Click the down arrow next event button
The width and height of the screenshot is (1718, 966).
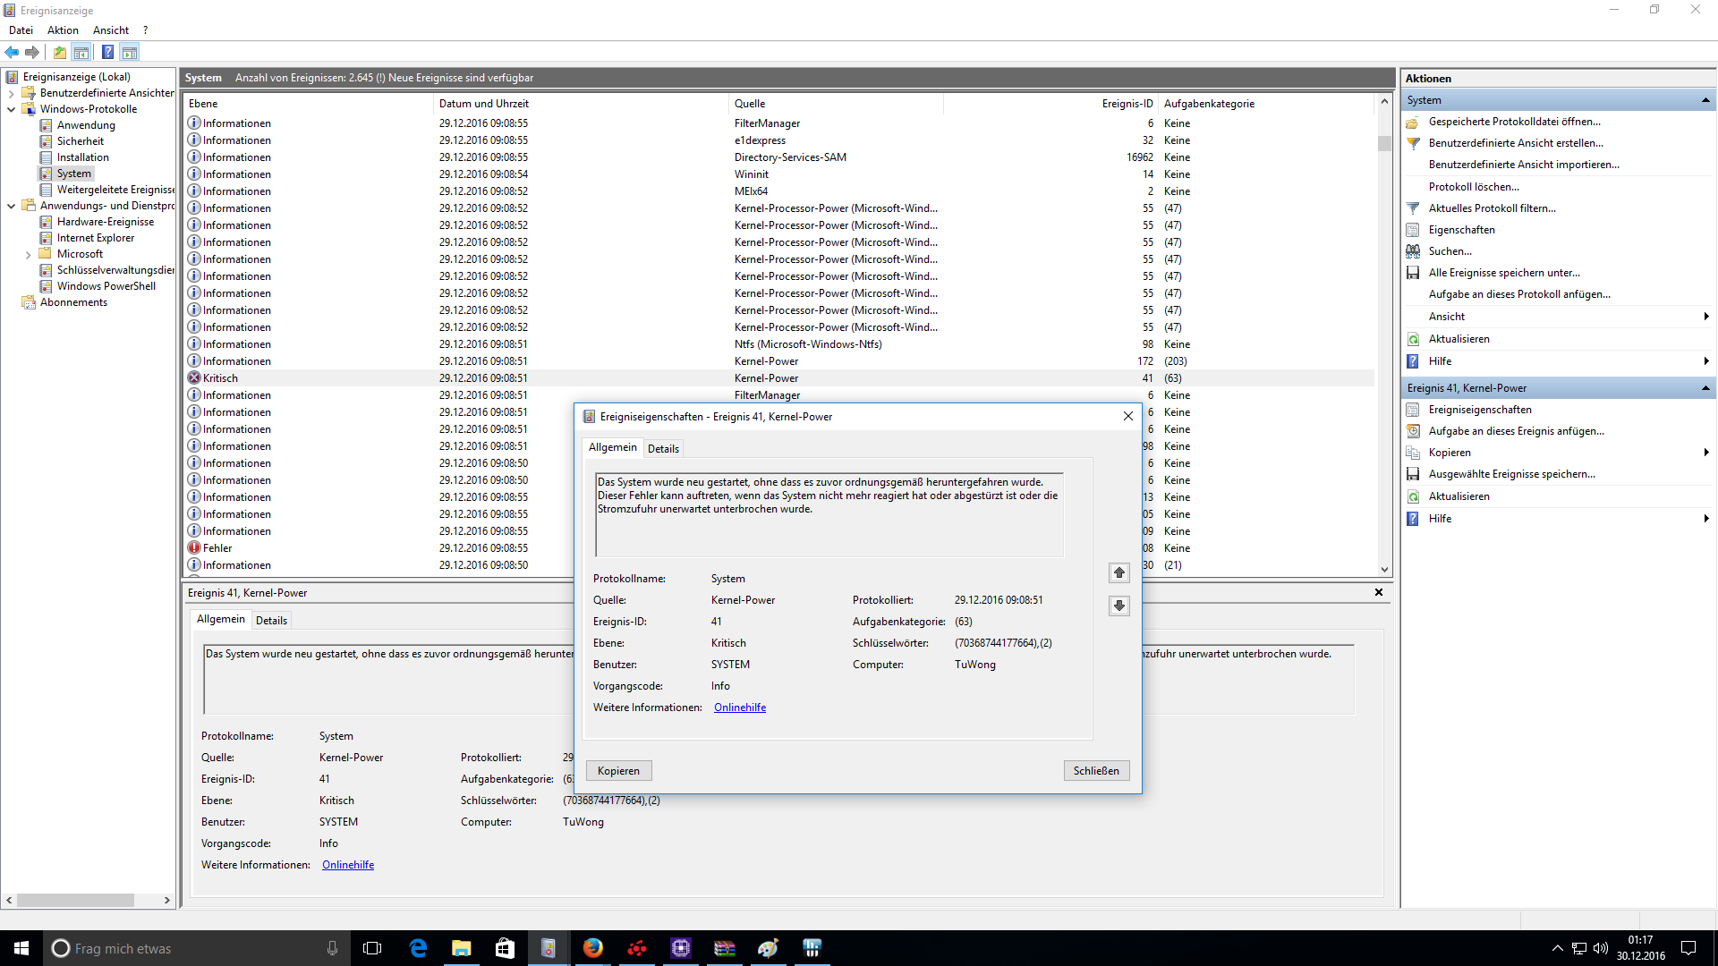[x=1118, y=606]
